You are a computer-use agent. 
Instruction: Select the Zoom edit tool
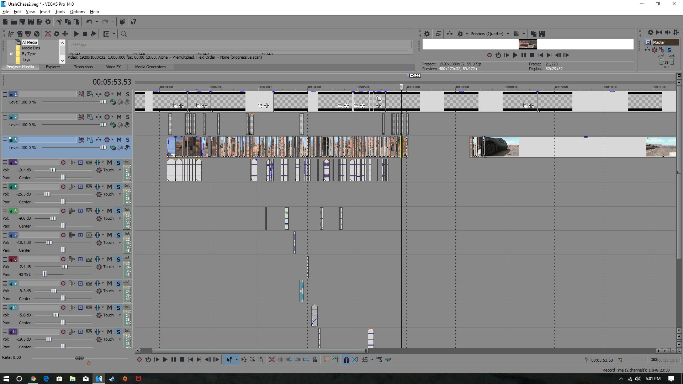click(x=261, y=360)
